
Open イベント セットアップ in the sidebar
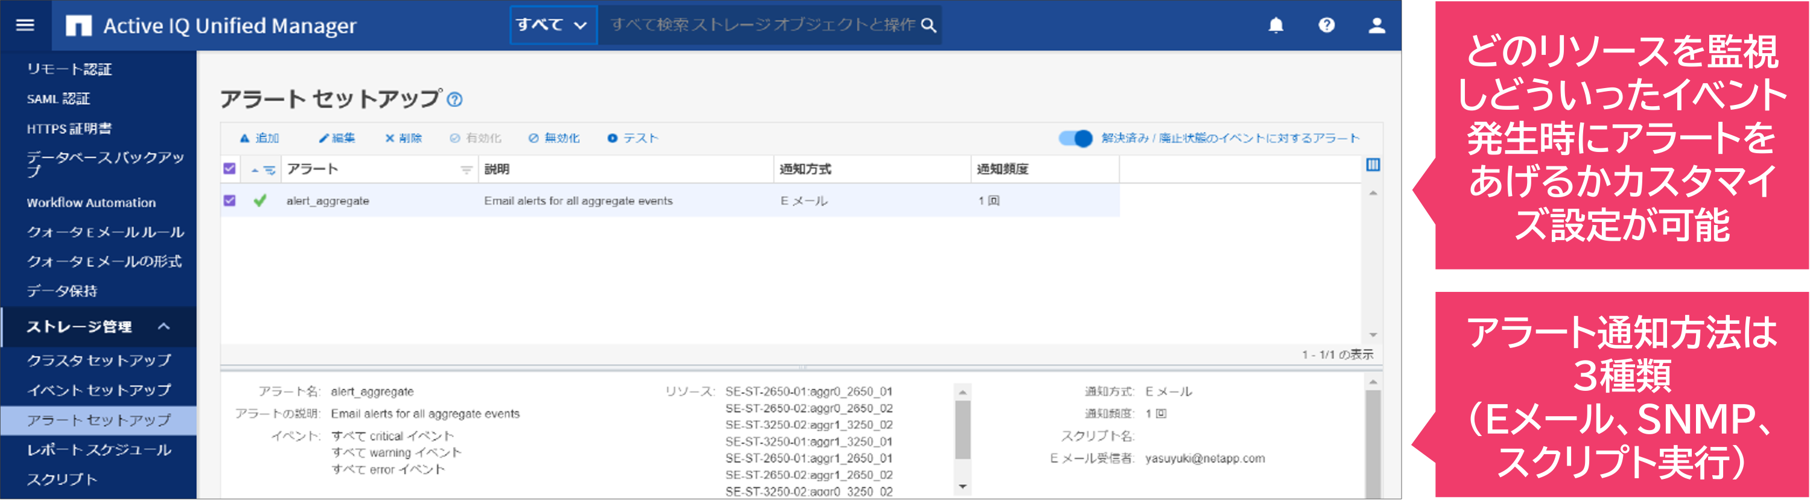click(99, 391)
